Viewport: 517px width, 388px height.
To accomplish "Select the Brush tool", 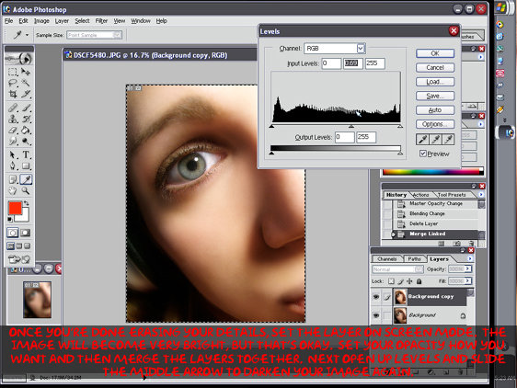I will point(26,108).
